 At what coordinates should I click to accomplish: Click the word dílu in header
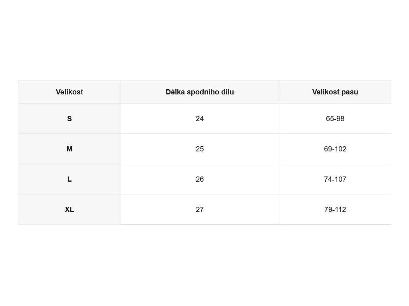point(227,92)
